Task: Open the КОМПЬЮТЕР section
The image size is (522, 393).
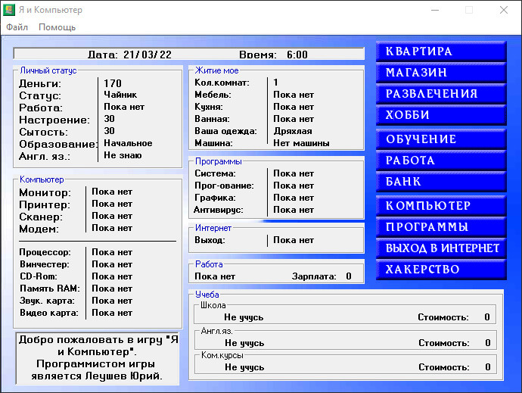Action: [x=440, y=206]
